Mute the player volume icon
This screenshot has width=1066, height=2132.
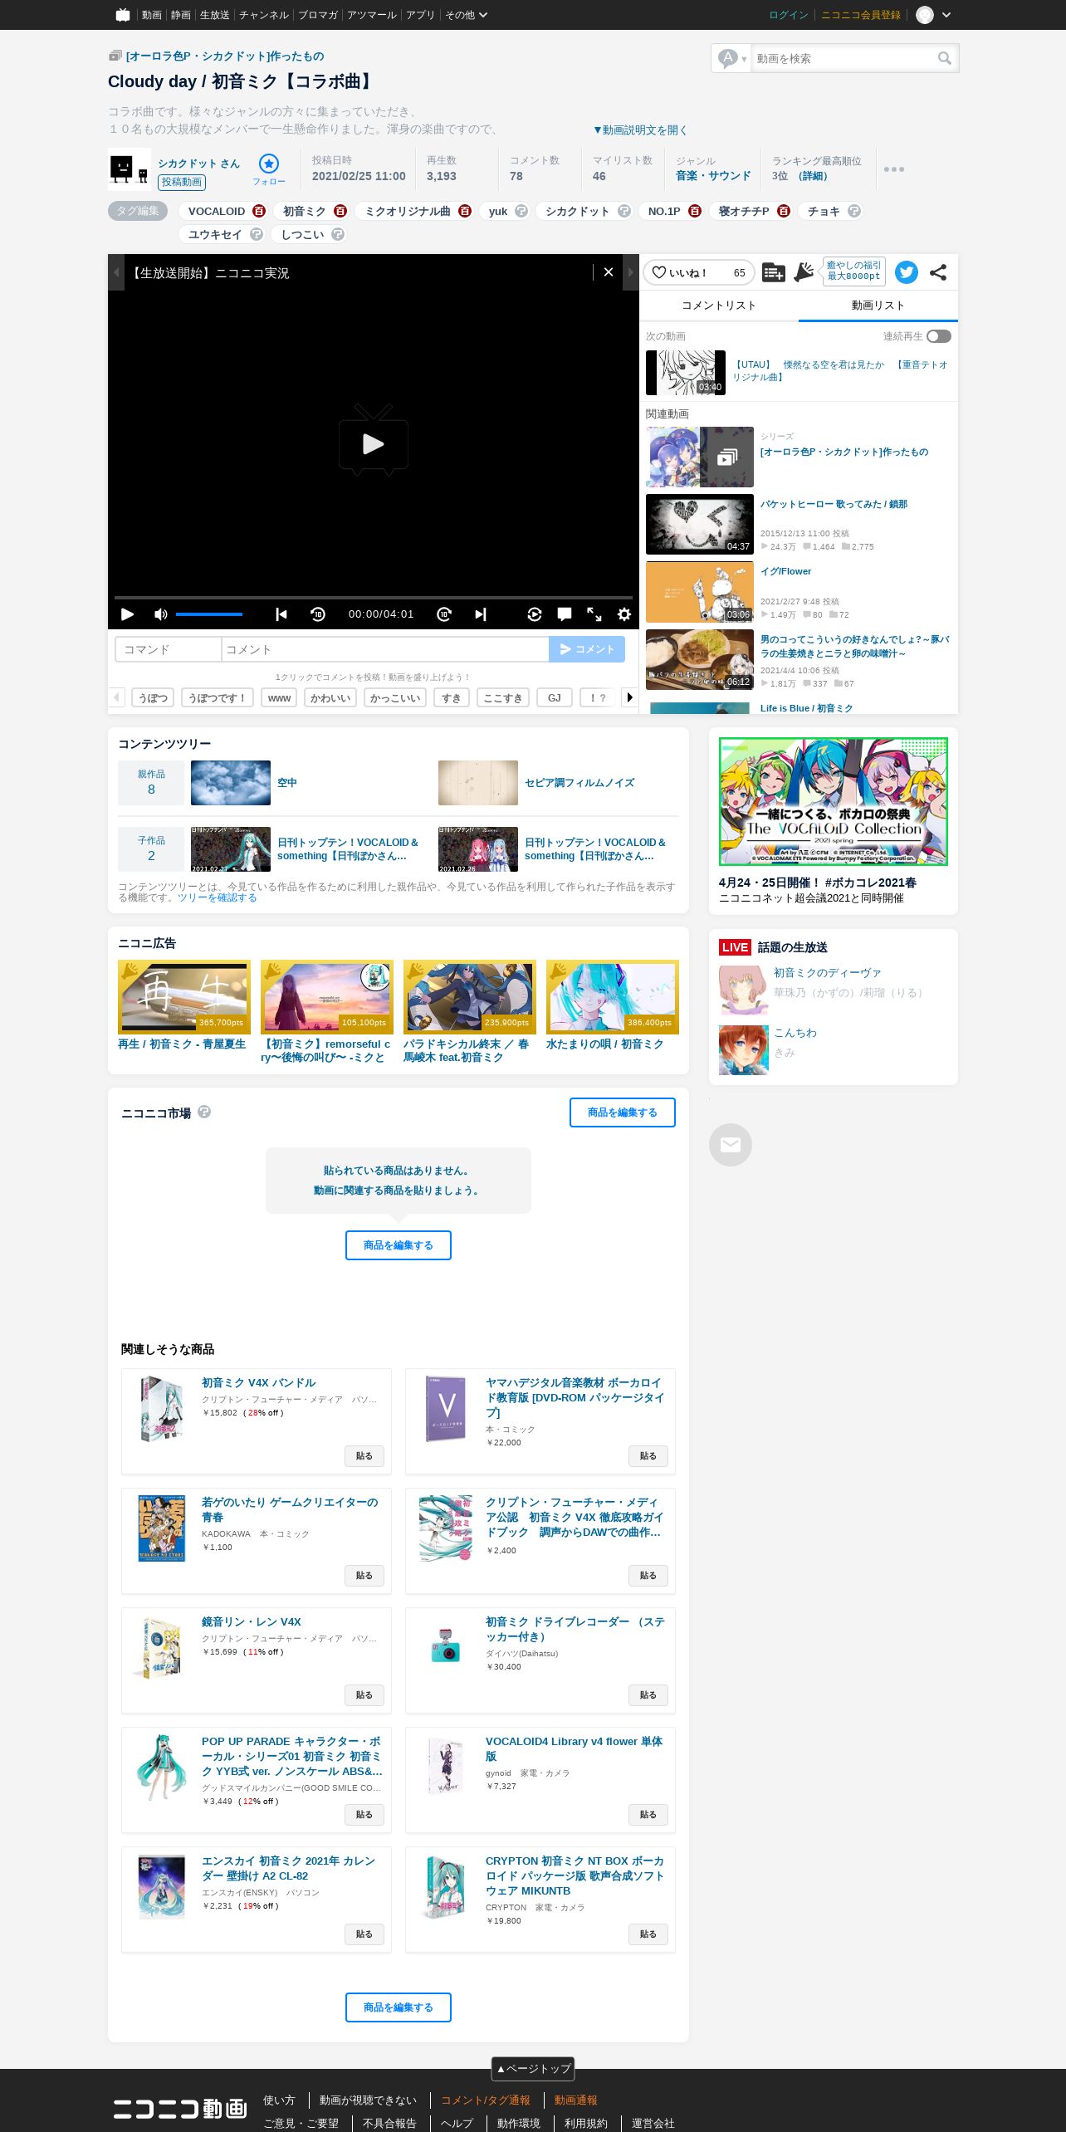(x=160, y=614)
